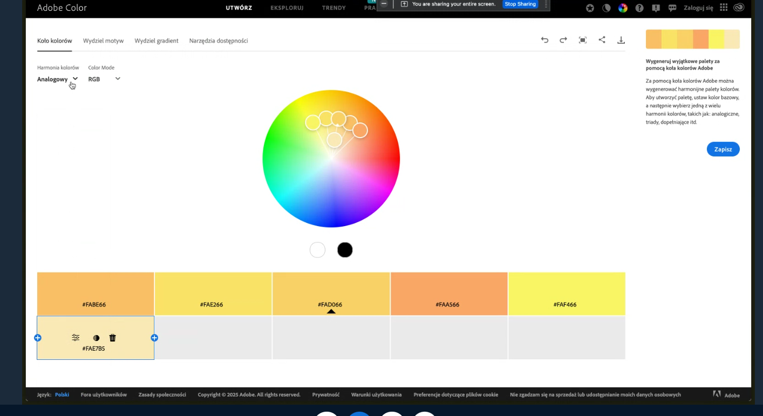Click the hex code #FAE7B5
The image size is (763, 416).
pos(93,349)
